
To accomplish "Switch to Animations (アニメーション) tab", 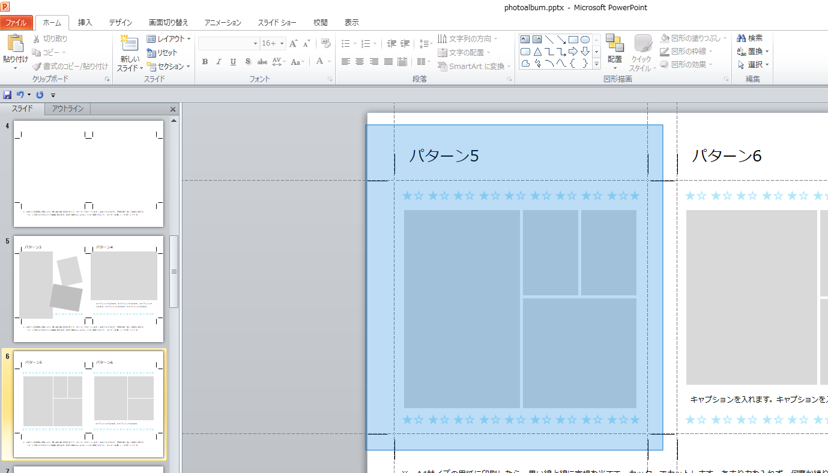I will pyautogui.click(x=223, y=23).
